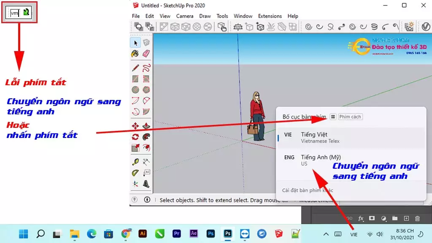The image size is (432, 243).
Task: Expand the hidden taskbar icons chevron
Action: [x=327, y=234]
